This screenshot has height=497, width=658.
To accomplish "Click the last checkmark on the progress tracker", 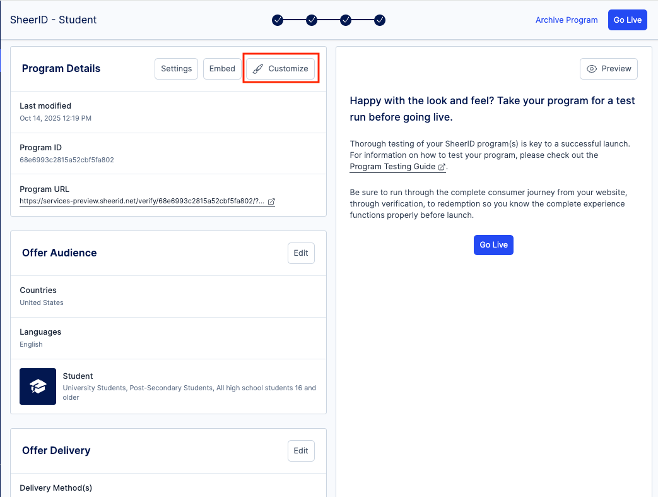I will (379, 20).
